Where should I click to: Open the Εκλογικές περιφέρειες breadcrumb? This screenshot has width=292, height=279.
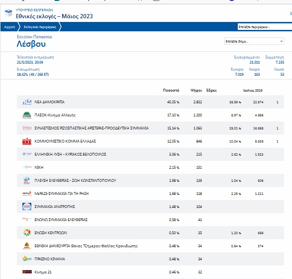coord(40,27)
